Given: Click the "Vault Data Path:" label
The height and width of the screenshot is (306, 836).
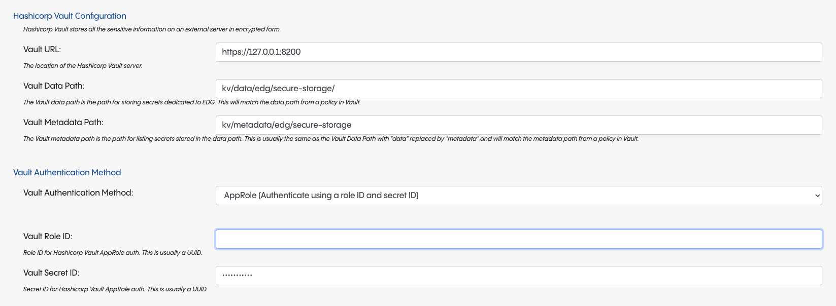Looking at the screenshot, I should pos(54,86).
